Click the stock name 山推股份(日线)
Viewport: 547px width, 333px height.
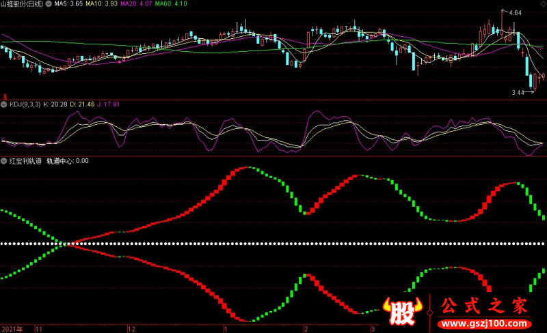click(22, 4)
